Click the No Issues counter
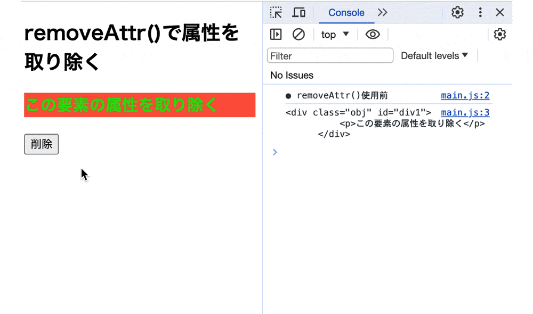Screen dimensions: 533x314 click(x=292, y=75)
